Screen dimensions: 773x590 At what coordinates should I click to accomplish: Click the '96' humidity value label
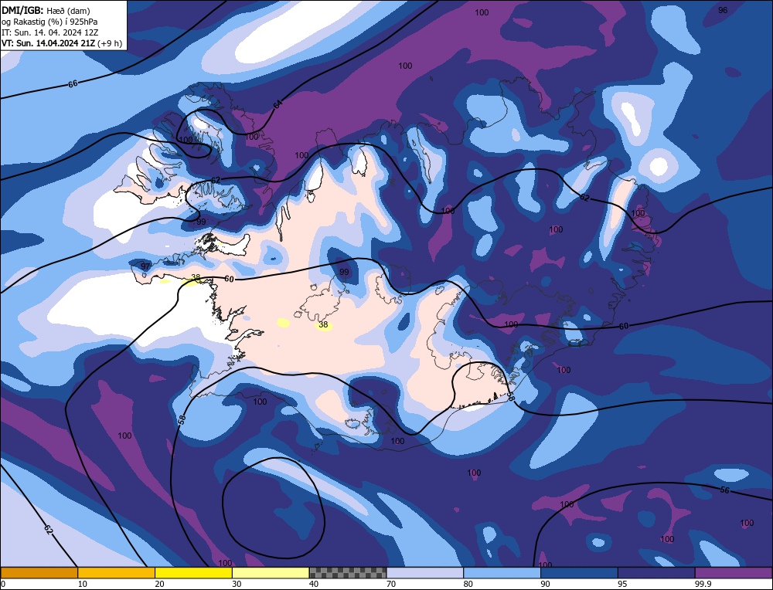click(723, 10)
